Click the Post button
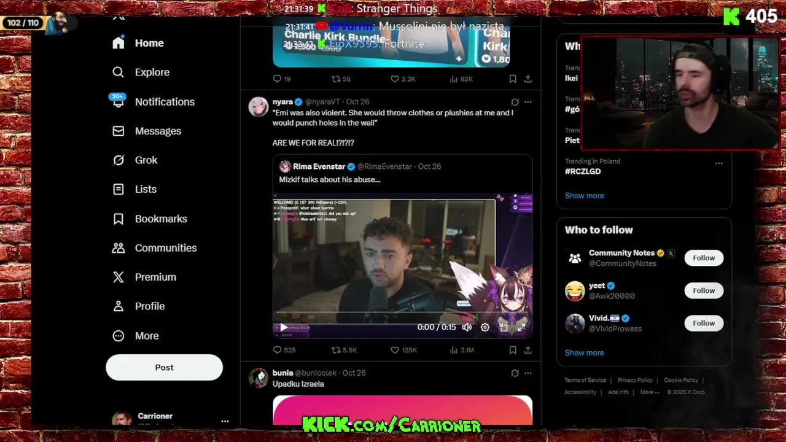Image resolution: width=786 pixels, height=442 pixels. [164, 367]
